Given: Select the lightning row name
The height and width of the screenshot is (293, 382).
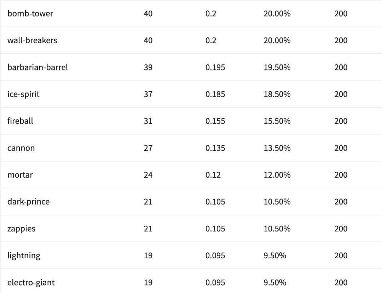Looking at the screenshot, I should pos(24,255).
